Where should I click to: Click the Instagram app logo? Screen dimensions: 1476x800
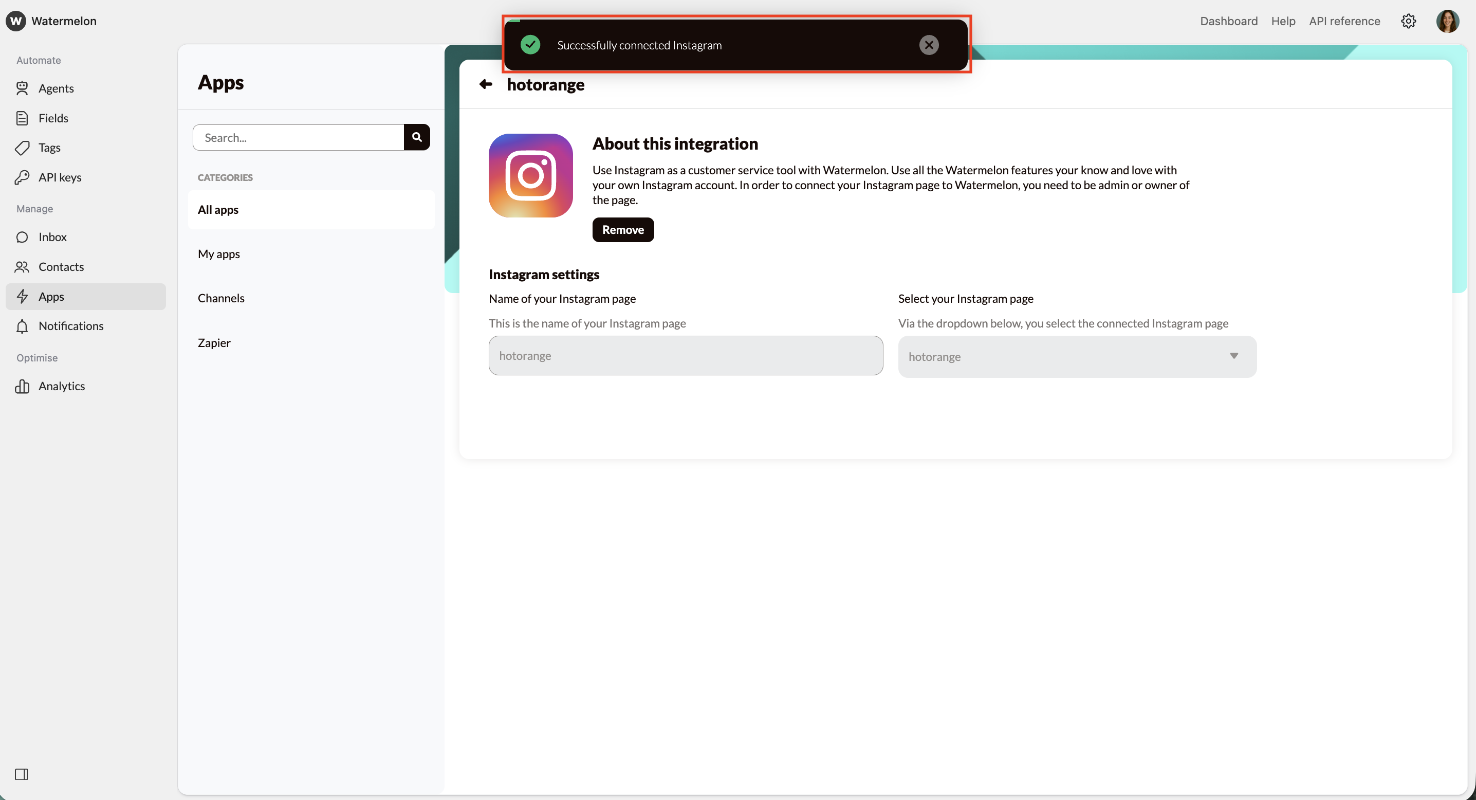(x=530, y=175)
